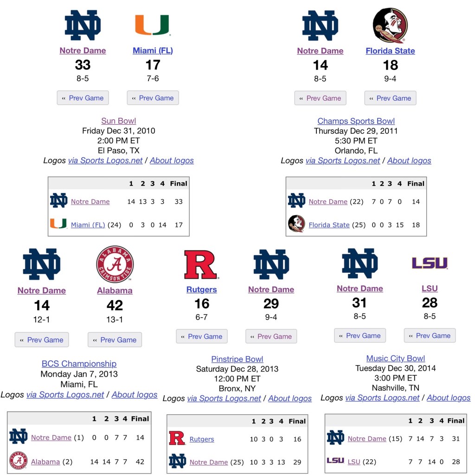
Task: Click small Alabama logo in BCS score table
Action: point(18,461)
